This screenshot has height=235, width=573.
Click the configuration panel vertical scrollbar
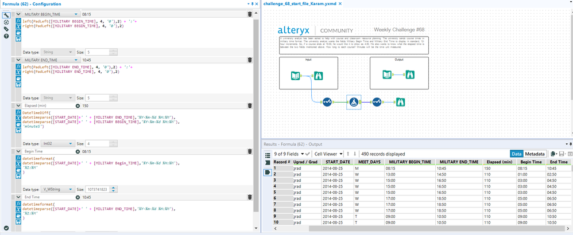tap(256, 117)
